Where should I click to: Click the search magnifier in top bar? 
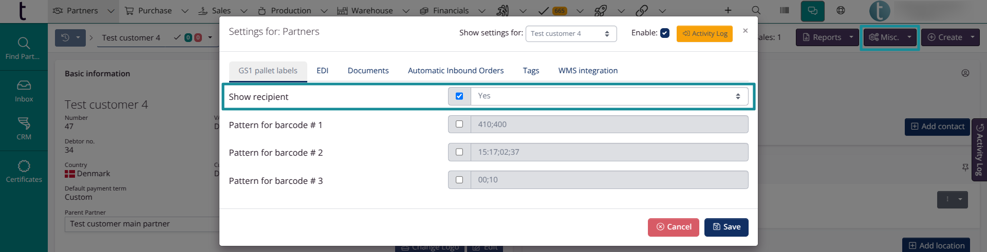coord(756,10)
